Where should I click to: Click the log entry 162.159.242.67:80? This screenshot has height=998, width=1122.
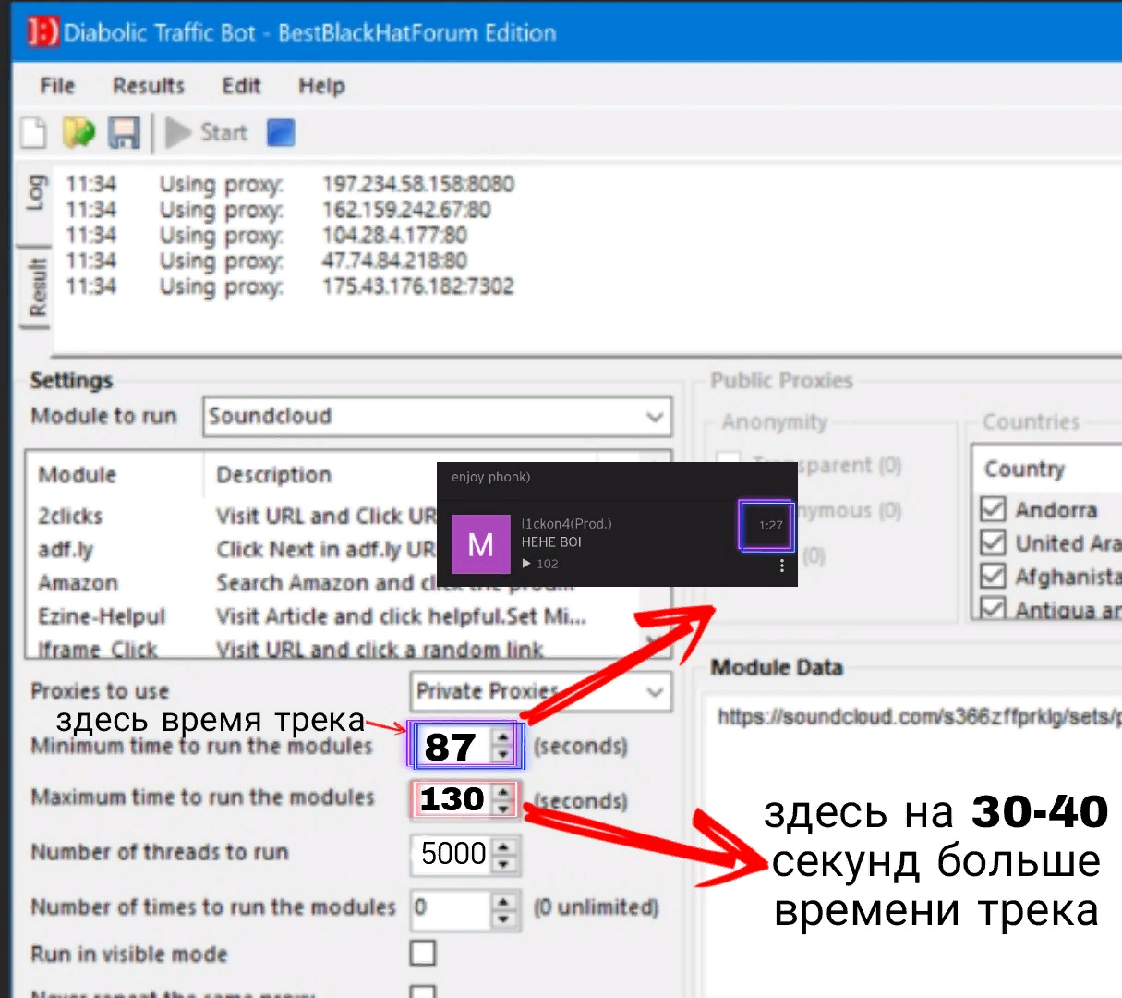(x=406, y=210)
